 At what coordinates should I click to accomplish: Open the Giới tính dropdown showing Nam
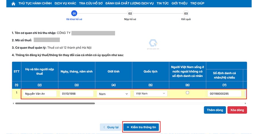click(114, 94)
